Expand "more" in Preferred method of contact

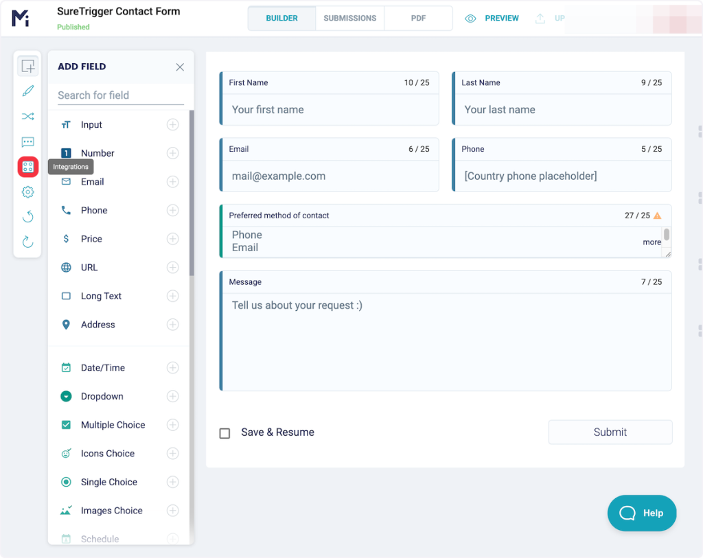tap(652, 242)
